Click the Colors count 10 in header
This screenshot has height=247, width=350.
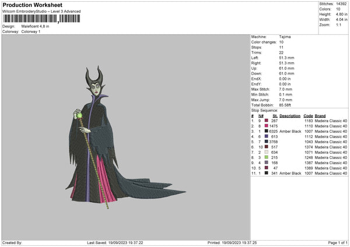click(x=338, y=9)
